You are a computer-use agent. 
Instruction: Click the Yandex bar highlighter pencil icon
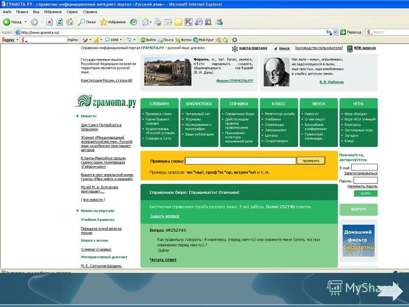pos(85,40)
